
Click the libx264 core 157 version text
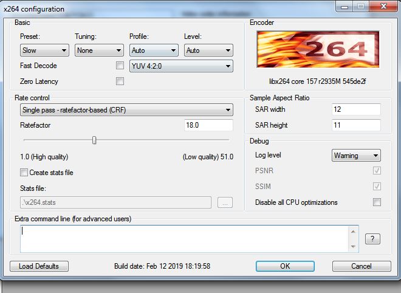point(317,81)
